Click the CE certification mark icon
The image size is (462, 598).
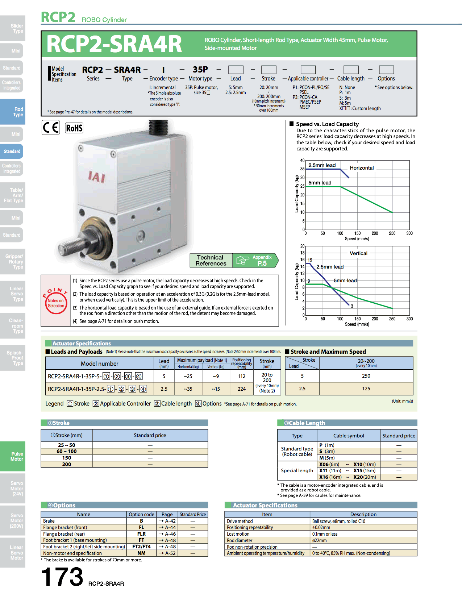(51, 128)
